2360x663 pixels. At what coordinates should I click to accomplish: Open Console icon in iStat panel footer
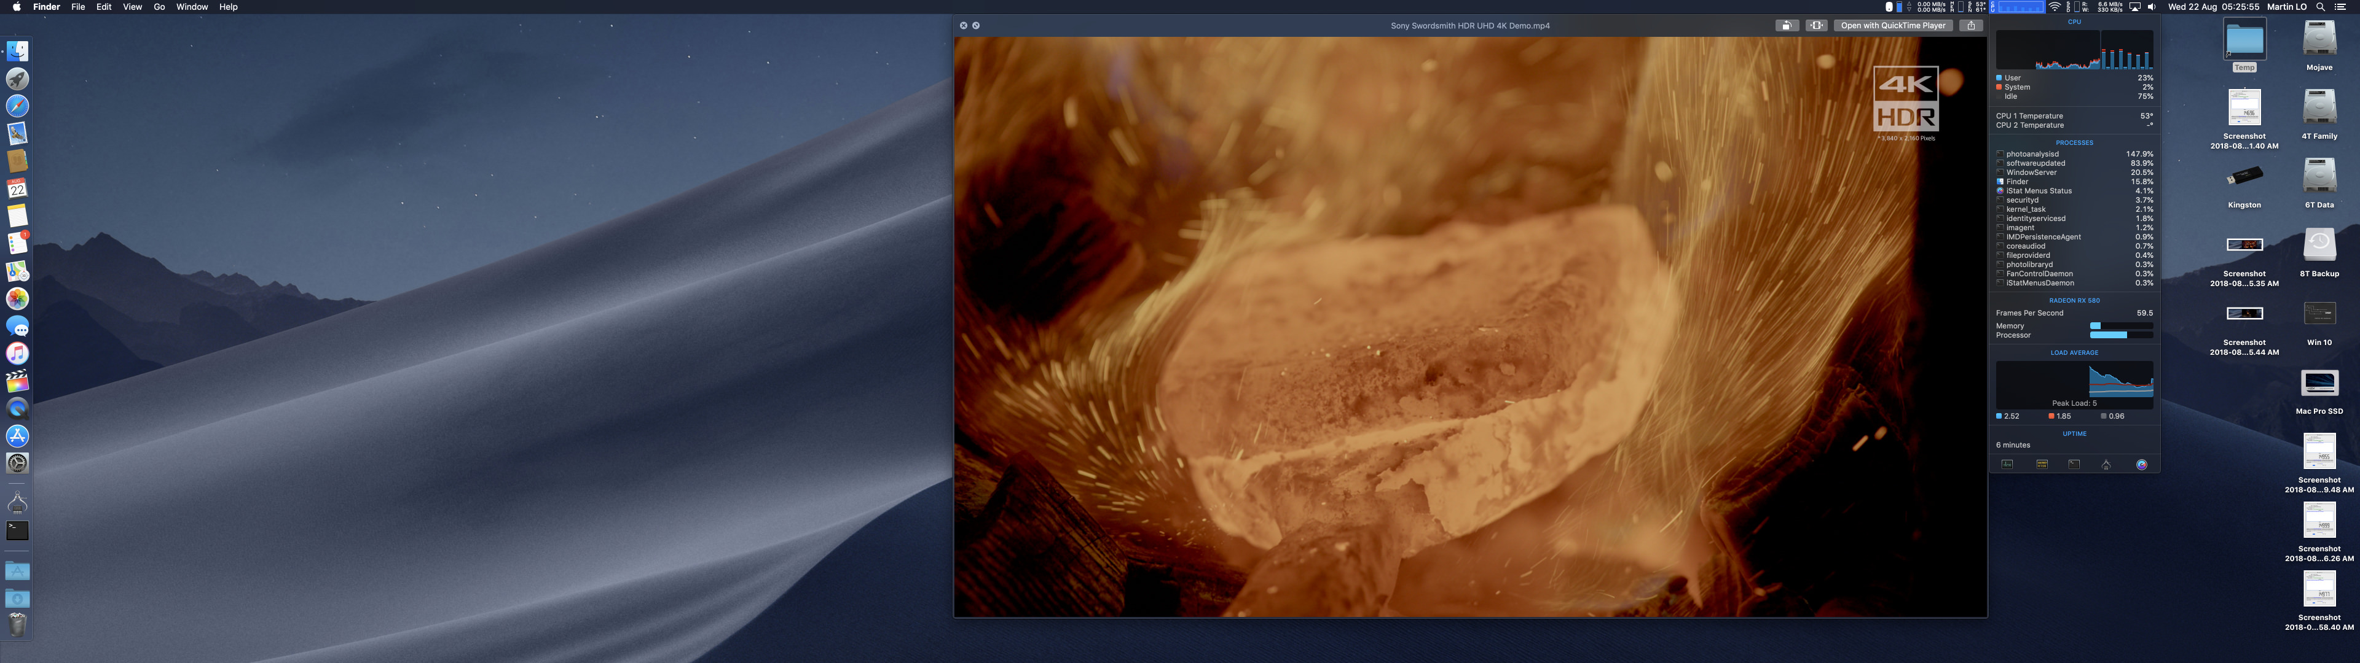click(2042, 464)
